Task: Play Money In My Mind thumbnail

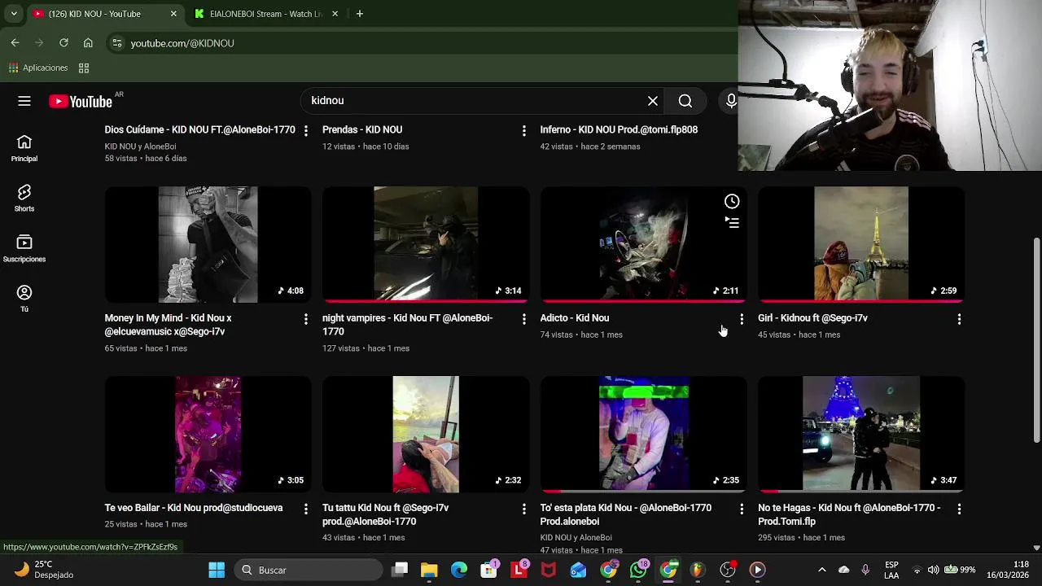Action: [208, 245]
